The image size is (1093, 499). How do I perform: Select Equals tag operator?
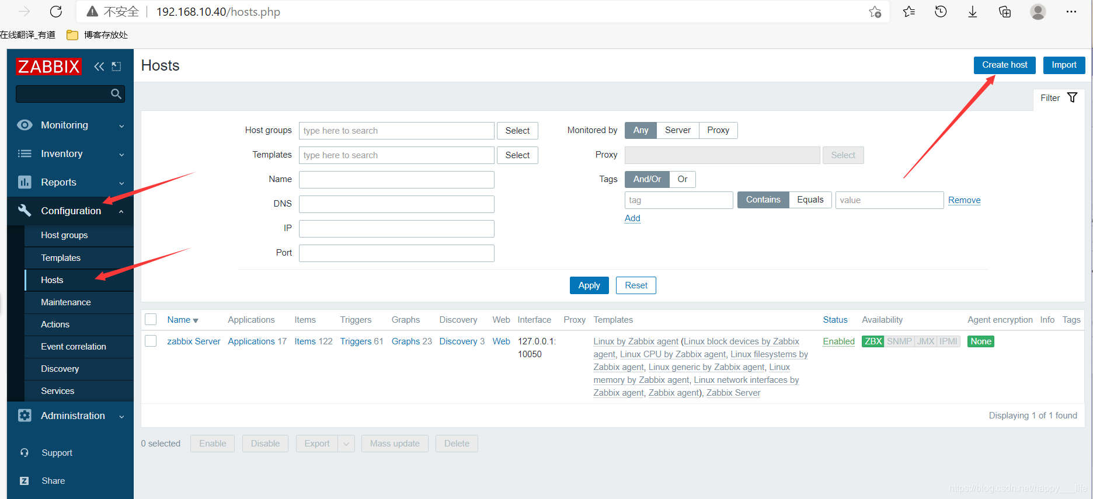point(810,200)
